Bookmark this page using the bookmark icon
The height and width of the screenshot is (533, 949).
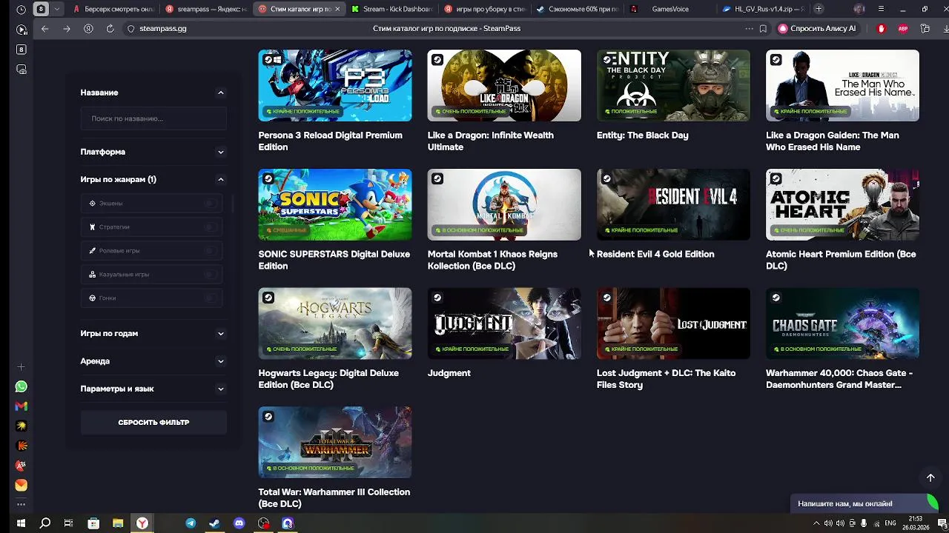coord(763,28)
